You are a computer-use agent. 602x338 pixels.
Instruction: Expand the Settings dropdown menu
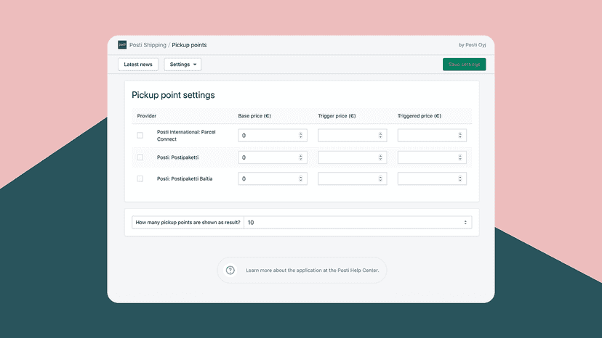coord(182,65)
